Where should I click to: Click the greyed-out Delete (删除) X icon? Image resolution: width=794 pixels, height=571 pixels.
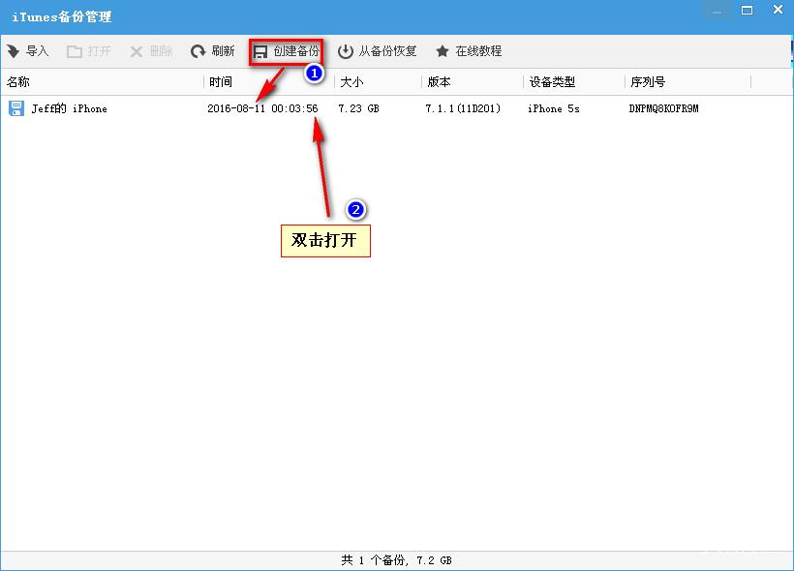137,51
